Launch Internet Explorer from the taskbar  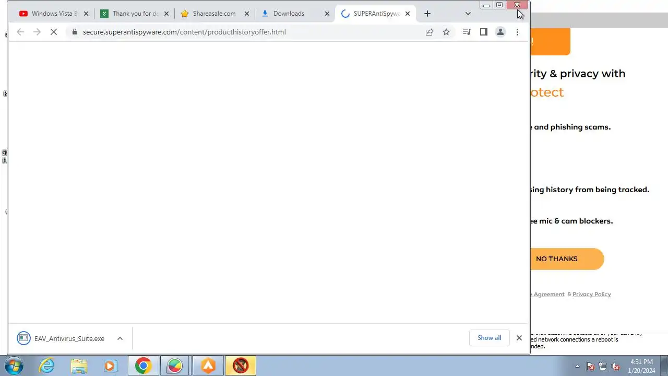[47, 366]
